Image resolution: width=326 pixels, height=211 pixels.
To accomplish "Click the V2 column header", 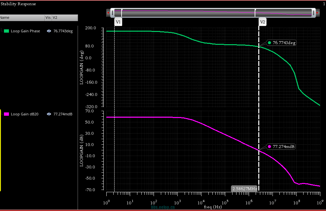I will (65, 17).
